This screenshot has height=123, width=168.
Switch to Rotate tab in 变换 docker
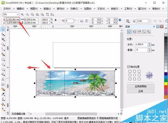point(134,32)
